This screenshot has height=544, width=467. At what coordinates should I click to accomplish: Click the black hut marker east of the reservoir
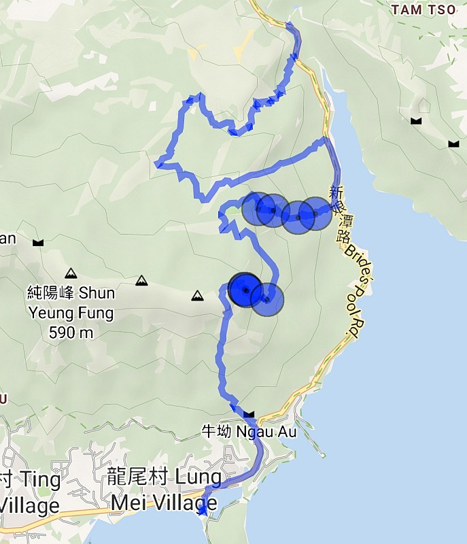[416, 121]
